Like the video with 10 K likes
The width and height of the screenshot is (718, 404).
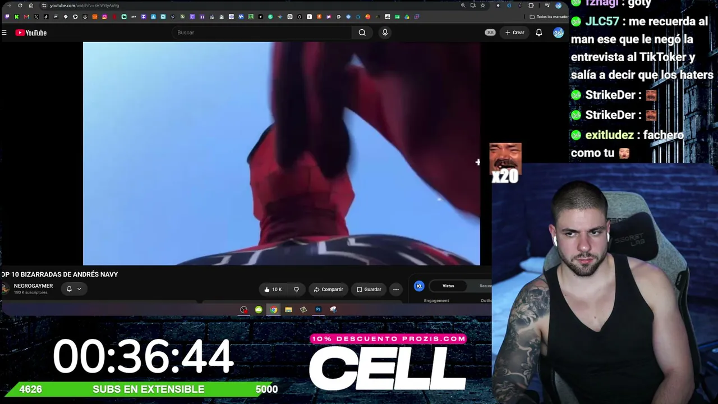(273, 290)
